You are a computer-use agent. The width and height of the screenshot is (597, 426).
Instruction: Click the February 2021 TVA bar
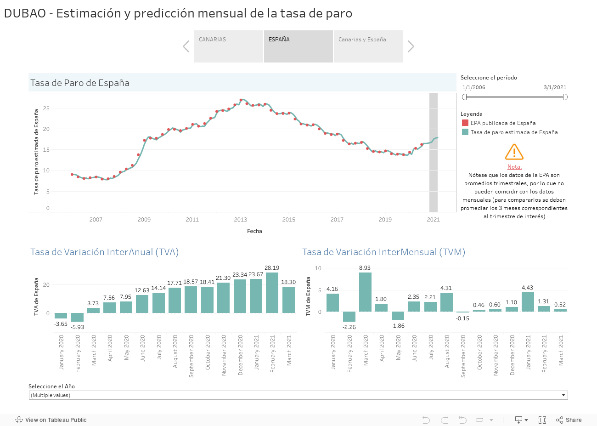coord(272,293)
